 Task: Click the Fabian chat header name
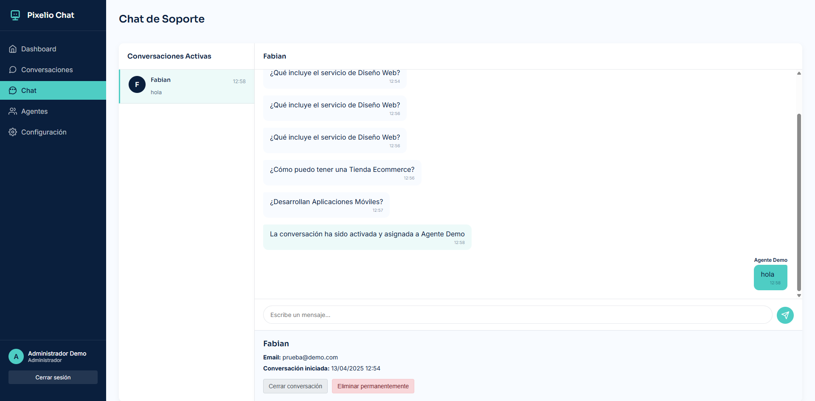275,56
